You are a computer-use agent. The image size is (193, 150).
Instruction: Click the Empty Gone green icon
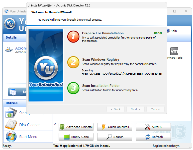tap(67, 137)
